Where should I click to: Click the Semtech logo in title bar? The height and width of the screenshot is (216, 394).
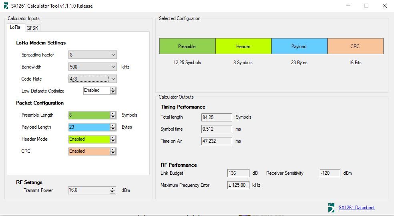(6, 6)
